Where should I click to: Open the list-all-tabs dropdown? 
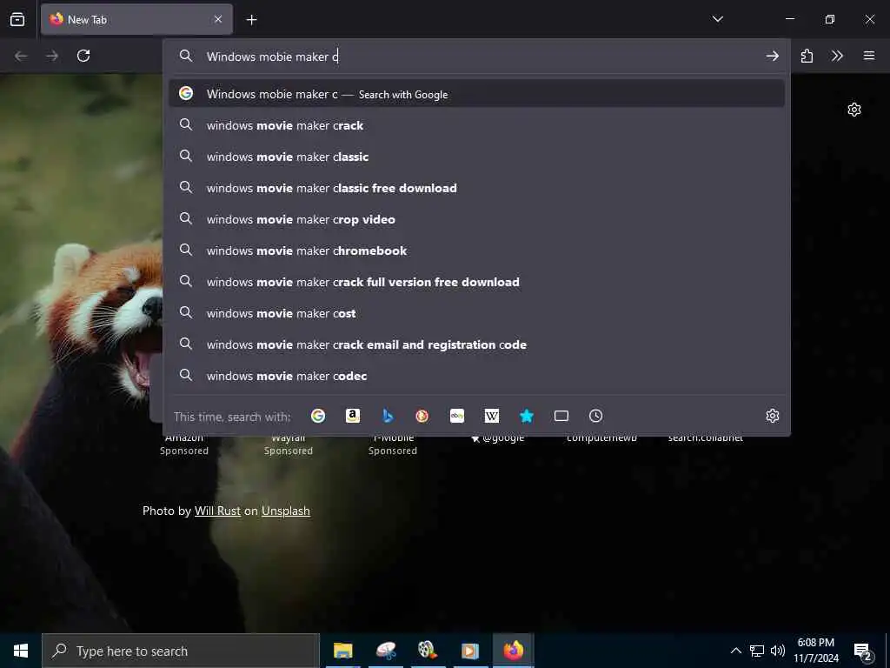(717, 19)
